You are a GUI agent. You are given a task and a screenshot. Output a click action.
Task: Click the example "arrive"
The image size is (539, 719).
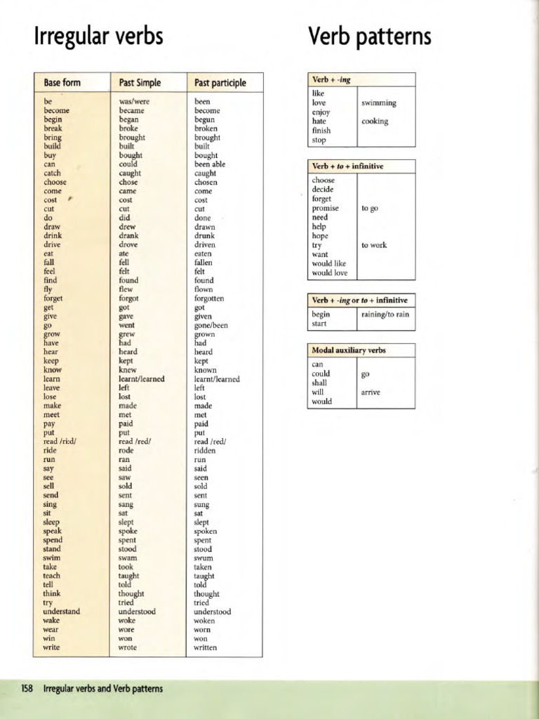[371, 393]
